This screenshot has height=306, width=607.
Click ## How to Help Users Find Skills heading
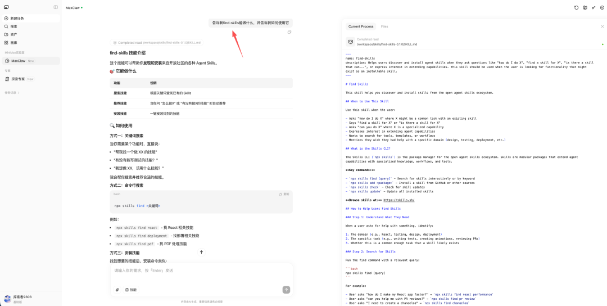pyautogui.click(x=373, y=208)
